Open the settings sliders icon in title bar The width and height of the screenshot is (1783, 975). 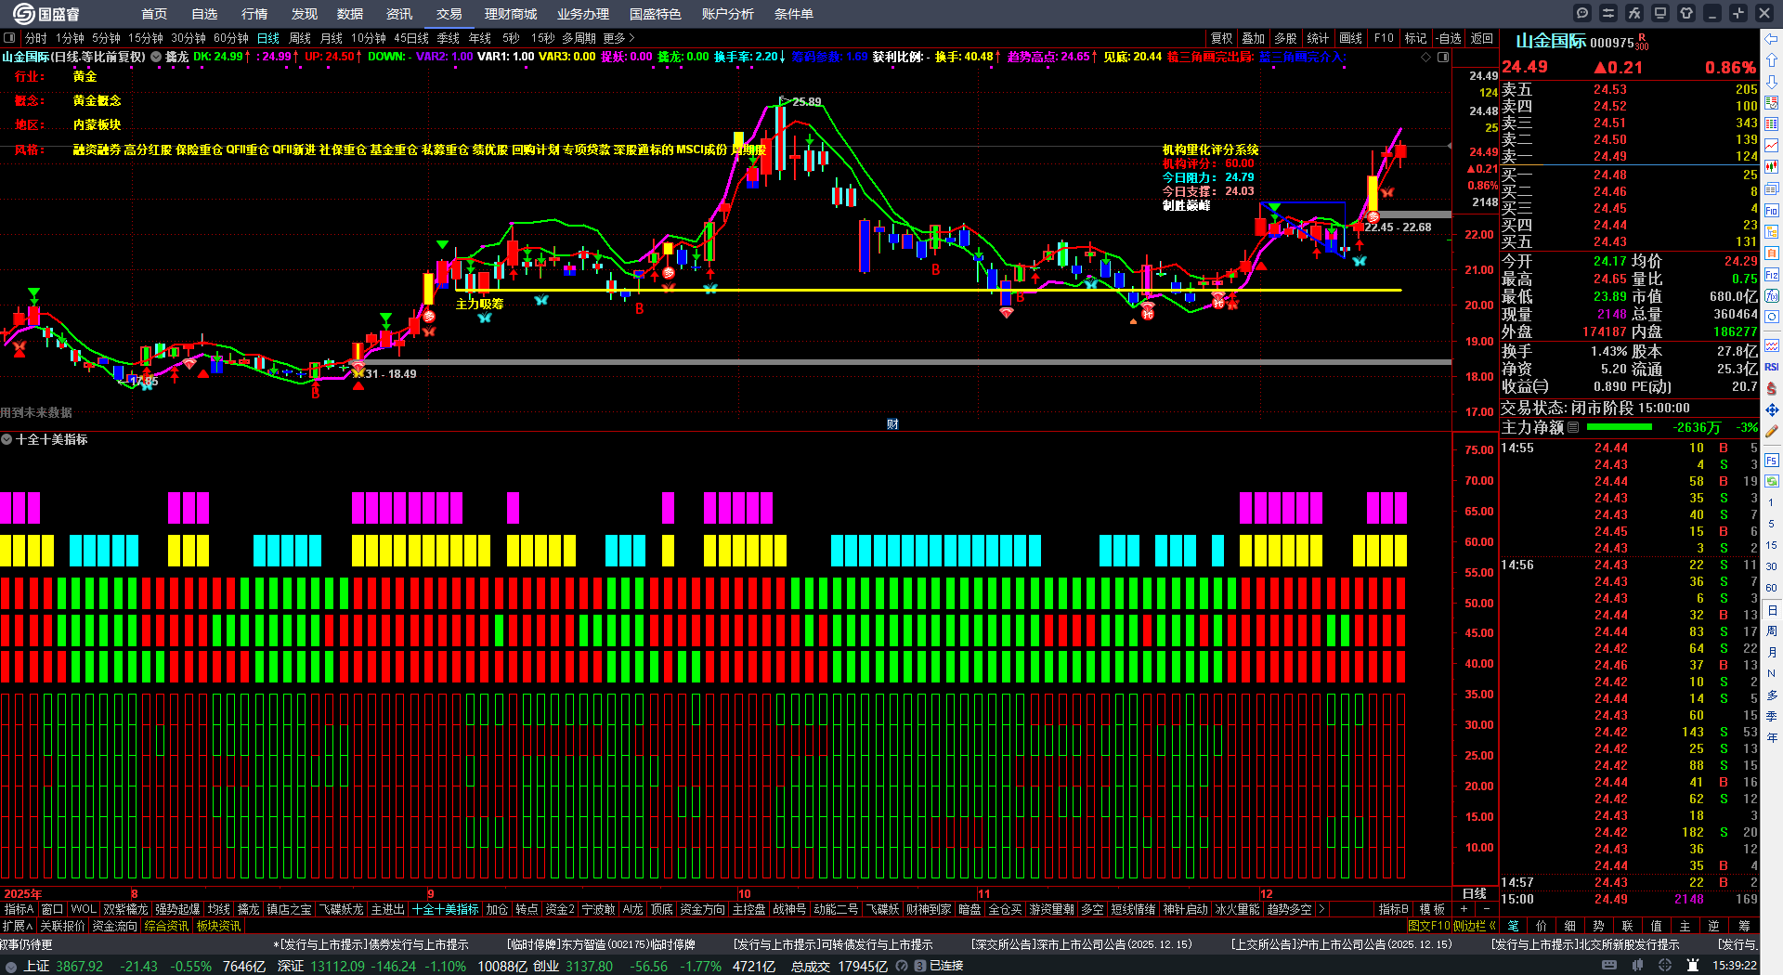pyautogui.click(x=1608, y=13)
